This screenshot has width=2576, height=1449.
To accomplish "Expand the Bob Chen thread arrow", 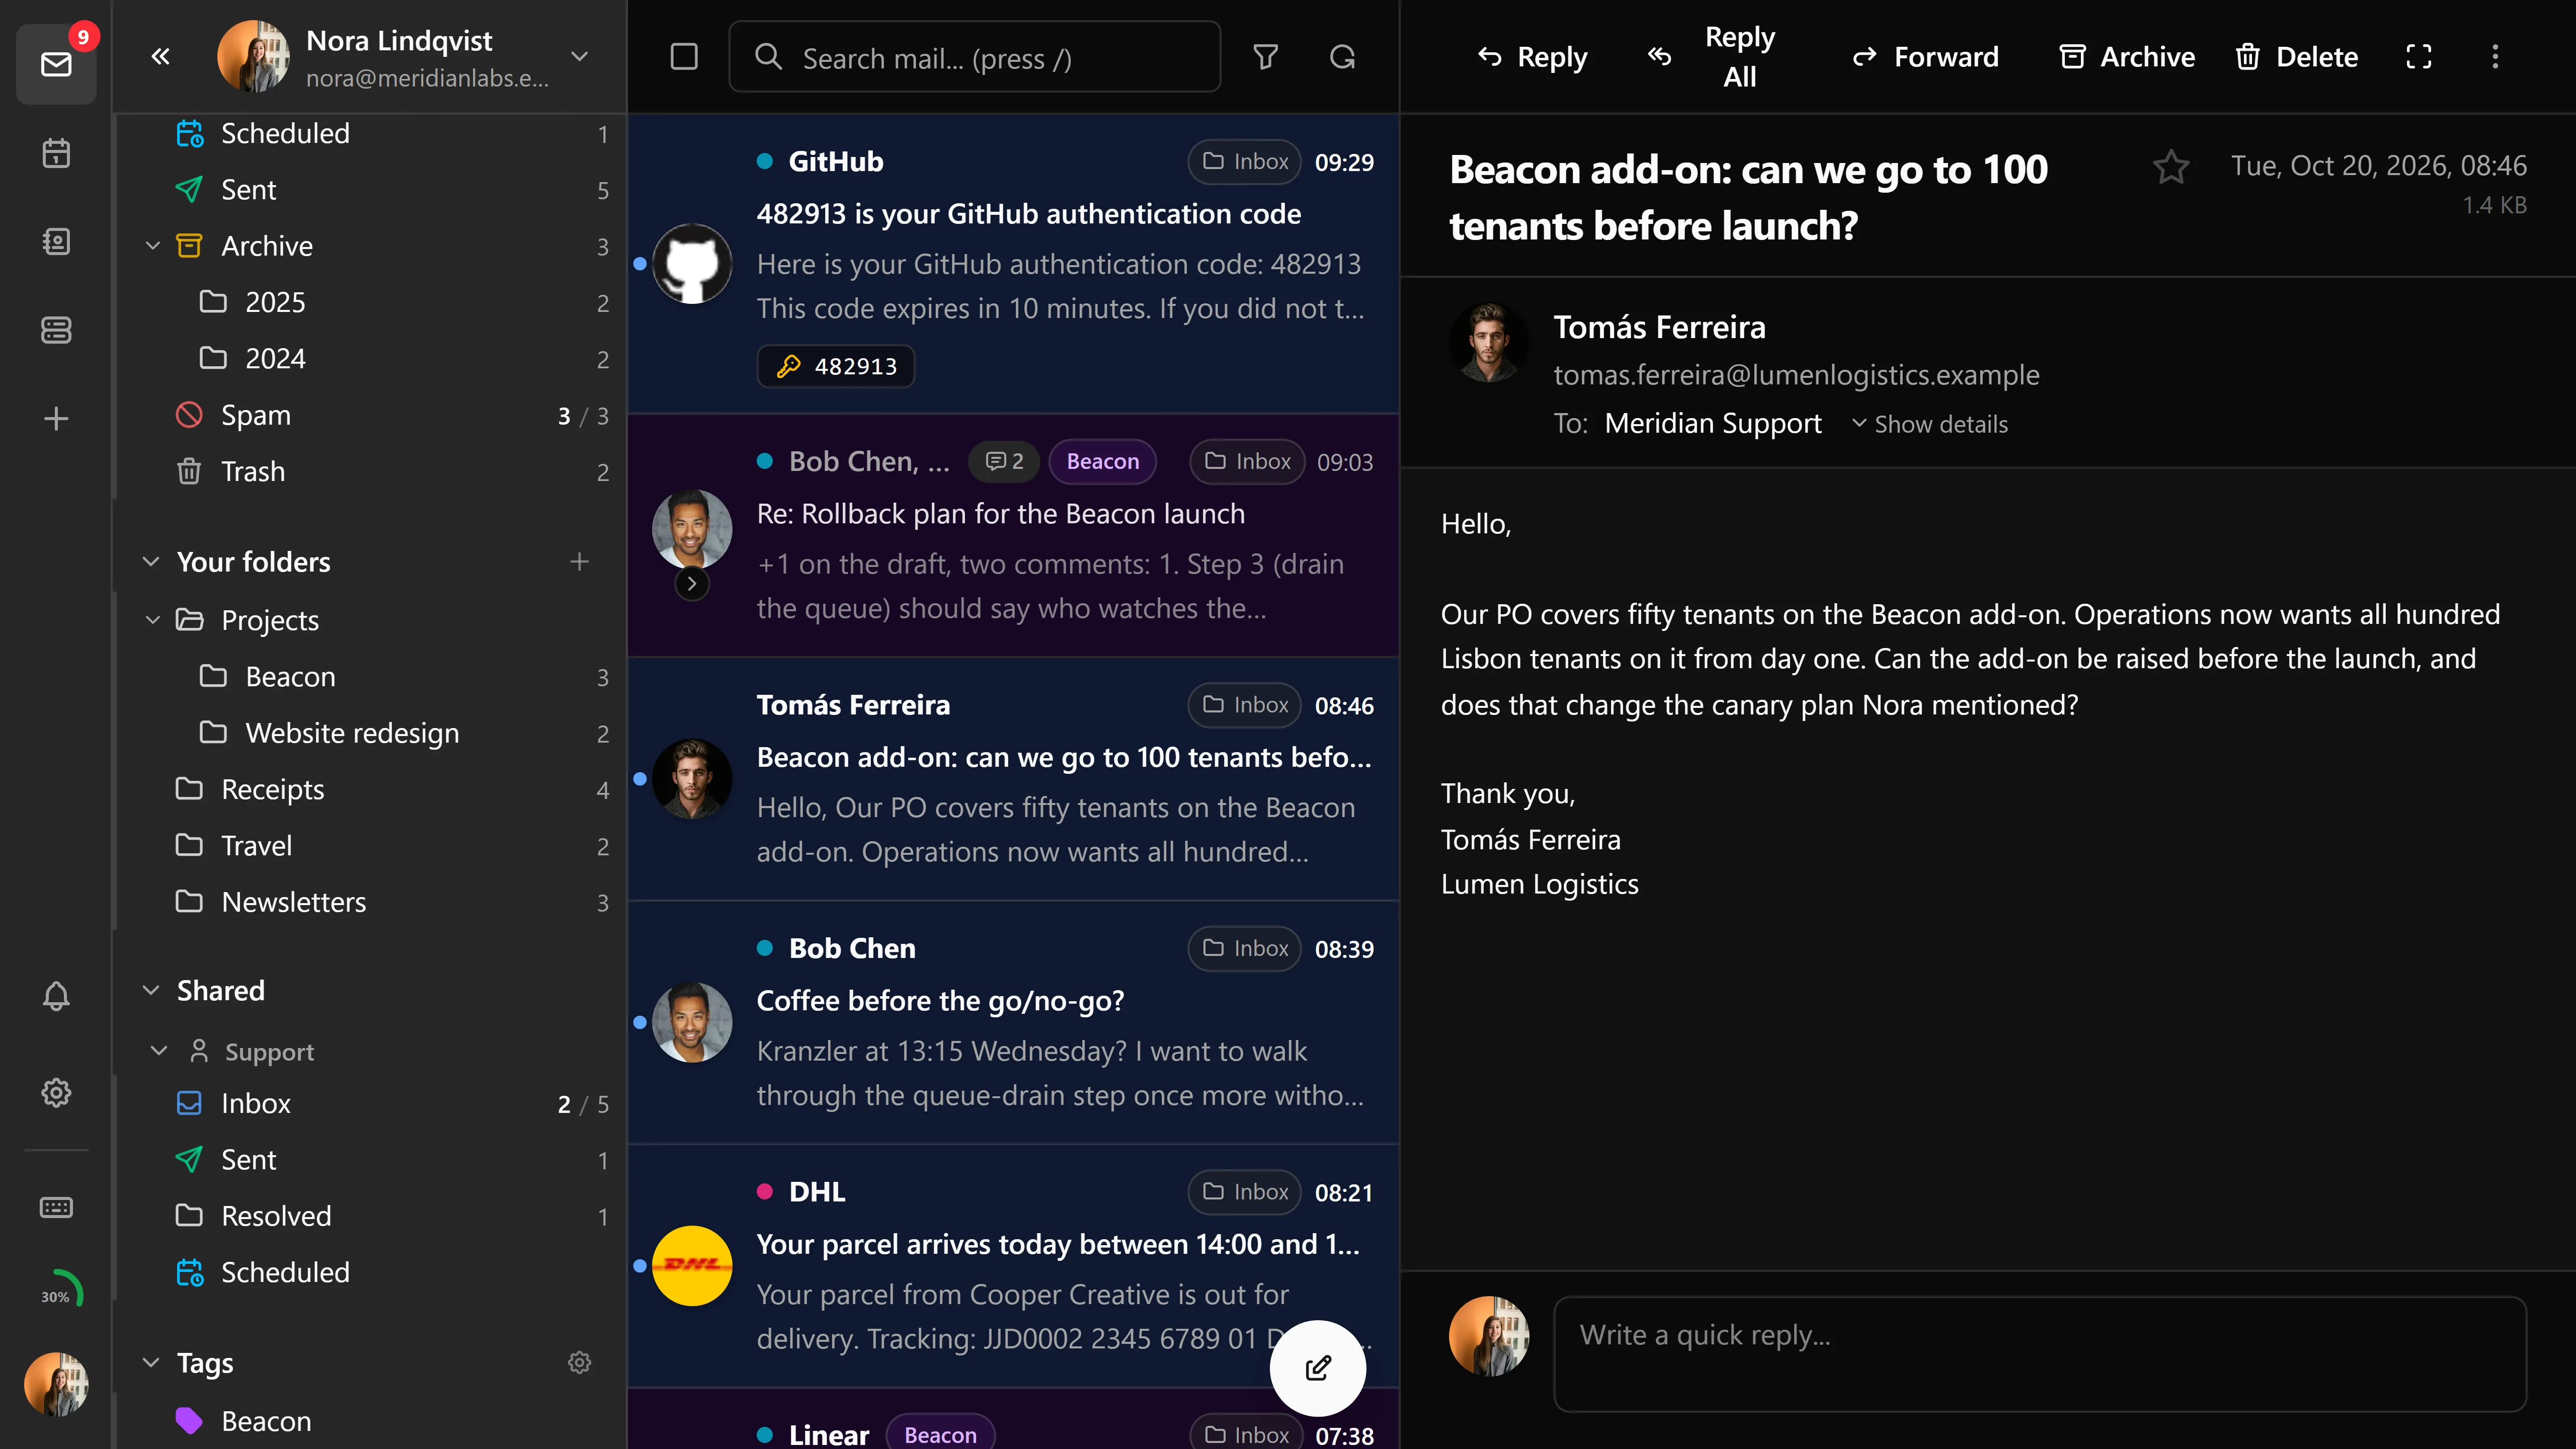I will click(x=692, y=584).
